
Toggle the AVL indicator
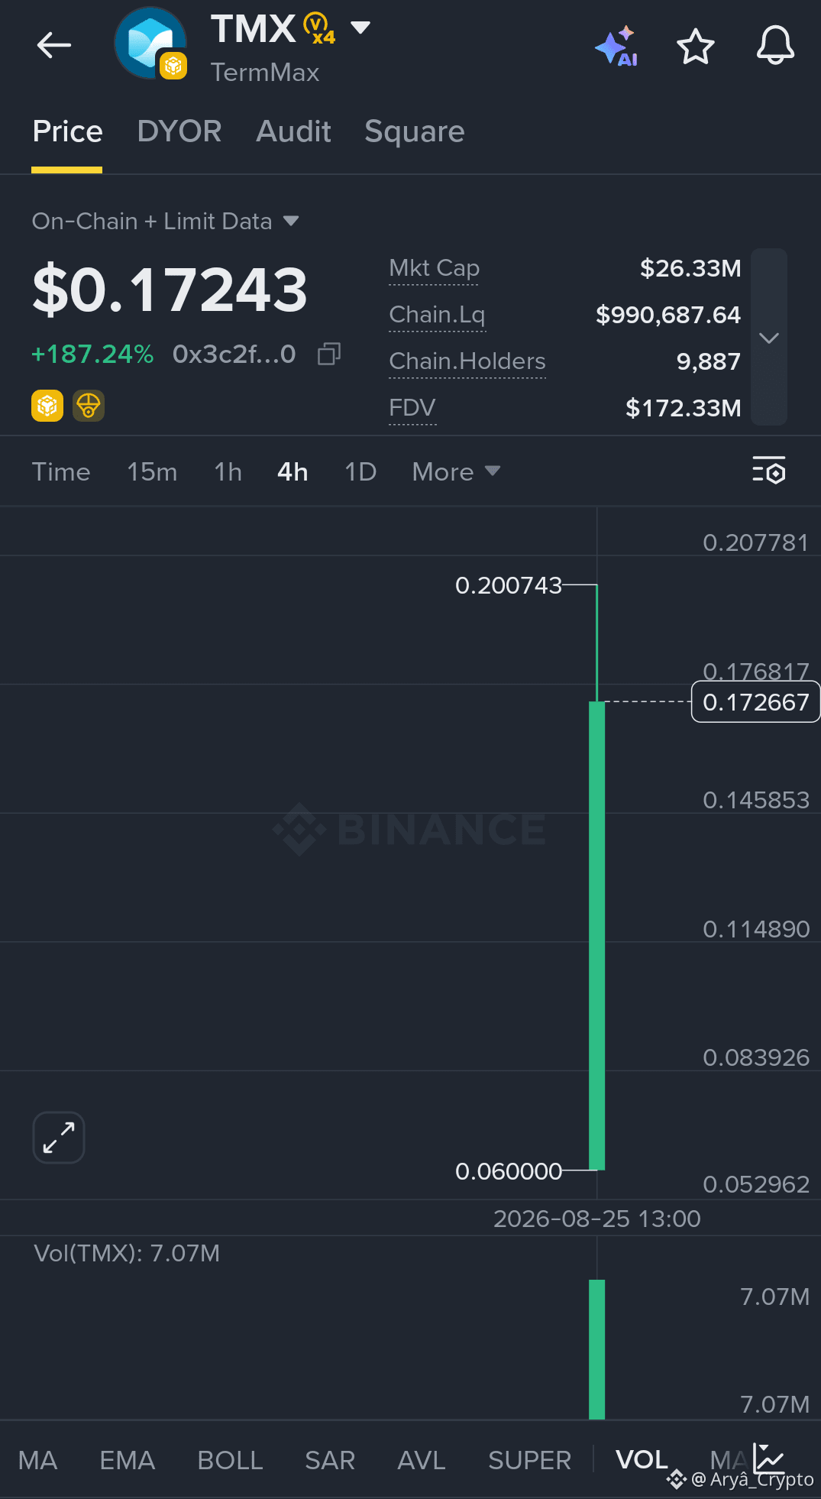tap(422, 1460)
